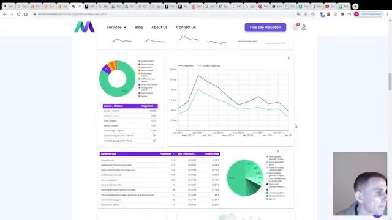392x220 pixels.
Task: Click the Source / Medium column header
Action: click(113, 106)
